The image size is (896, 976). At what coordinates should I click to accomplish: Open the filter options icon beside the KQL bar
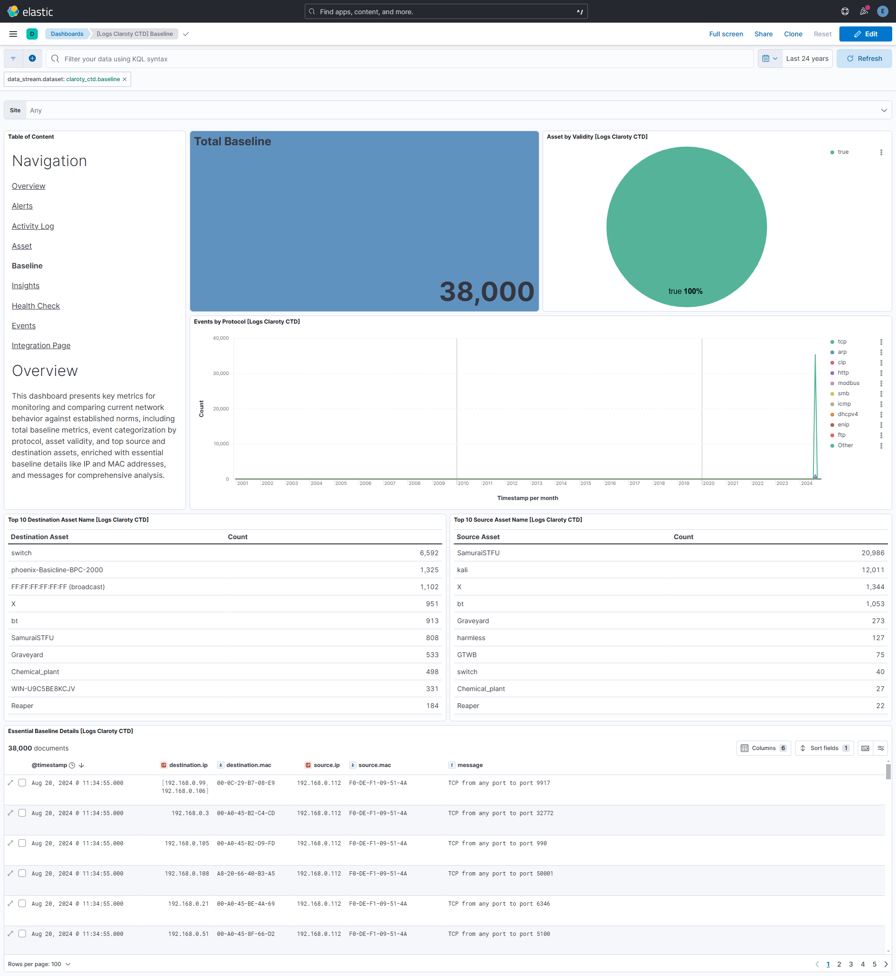pyautogui.click(x=13, y=58)
